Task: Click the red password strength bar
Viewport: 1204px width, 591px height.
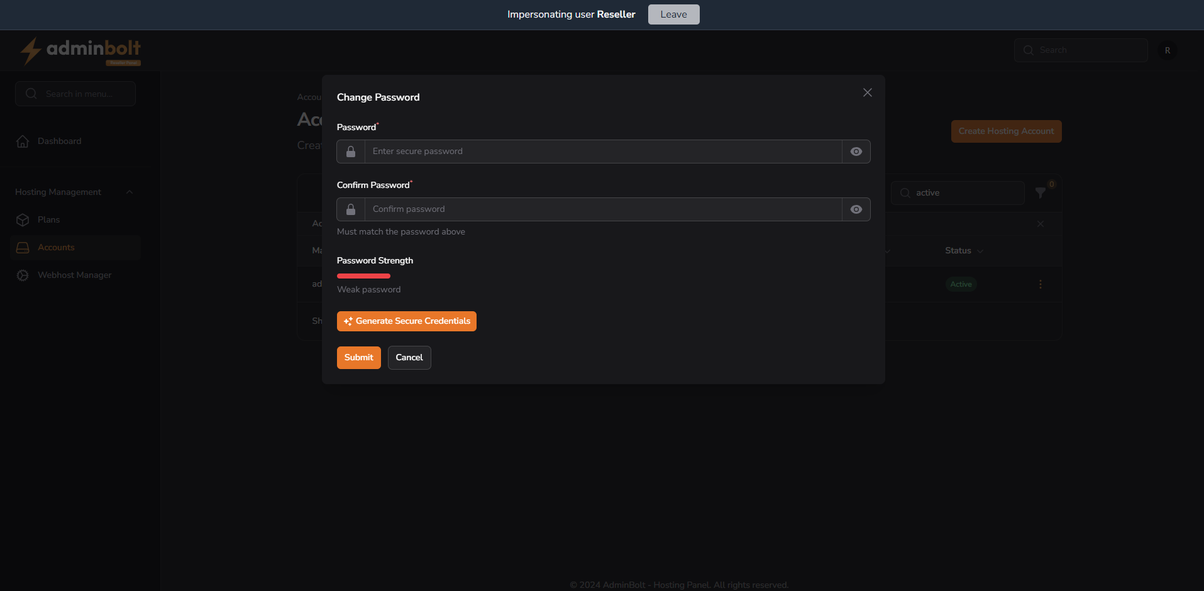Action: tap(363, 275)
